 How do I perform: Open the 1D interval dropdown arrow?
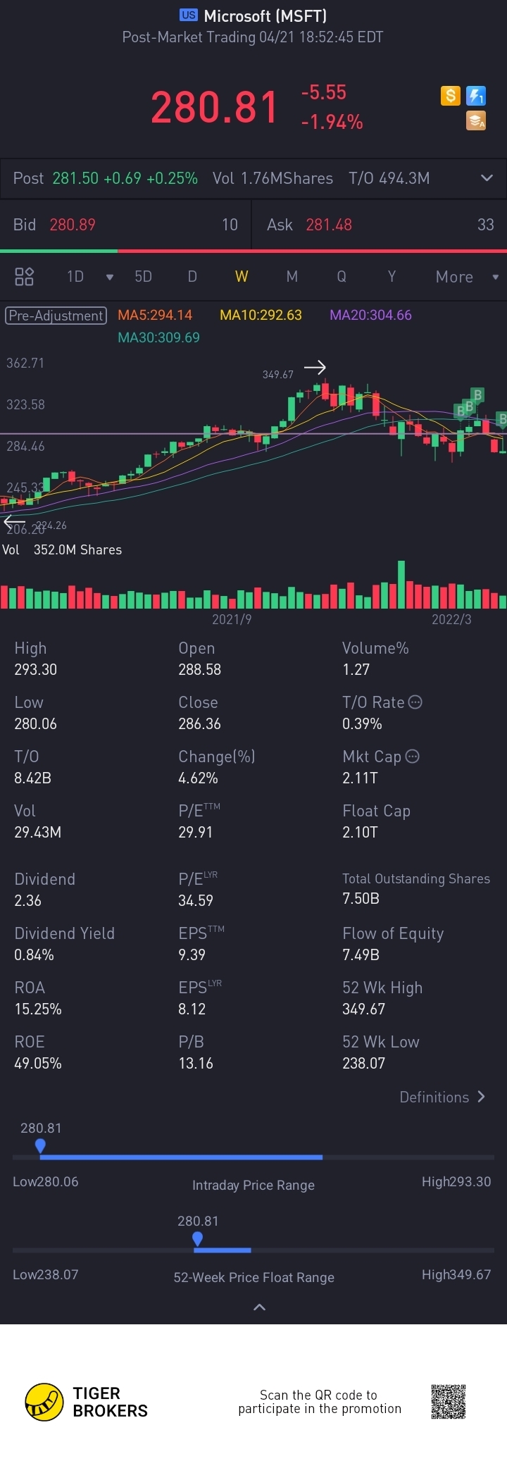click(109, 277)
